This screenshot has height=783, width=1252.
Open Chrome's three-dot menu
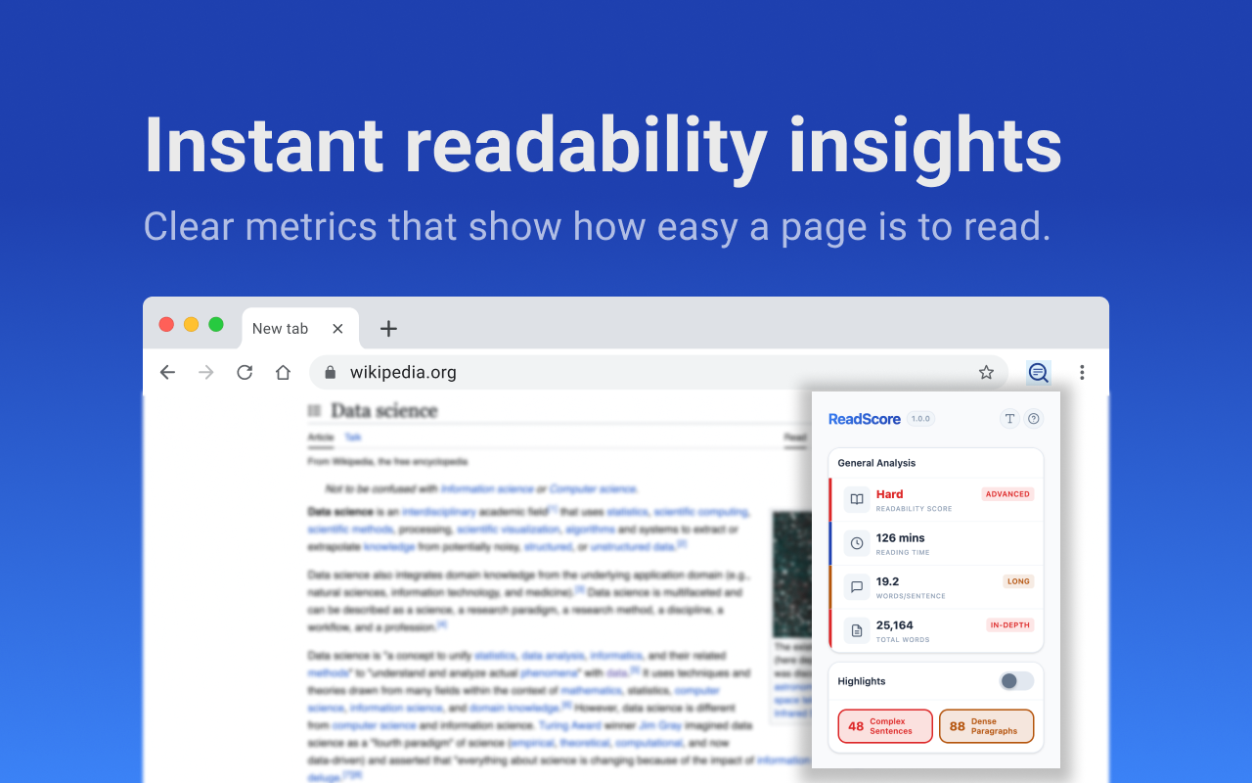(1082, 372)
